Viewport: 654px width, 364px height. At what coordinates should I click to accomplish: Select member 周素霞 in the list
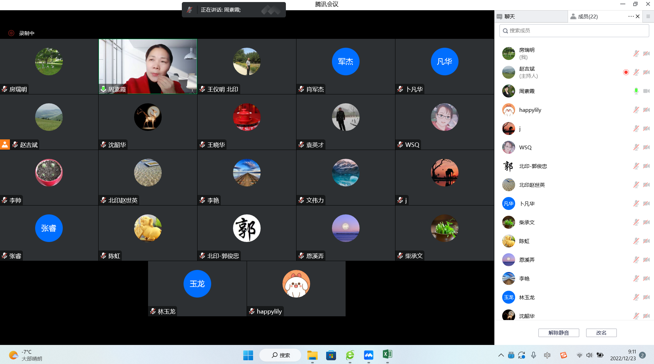574,91
